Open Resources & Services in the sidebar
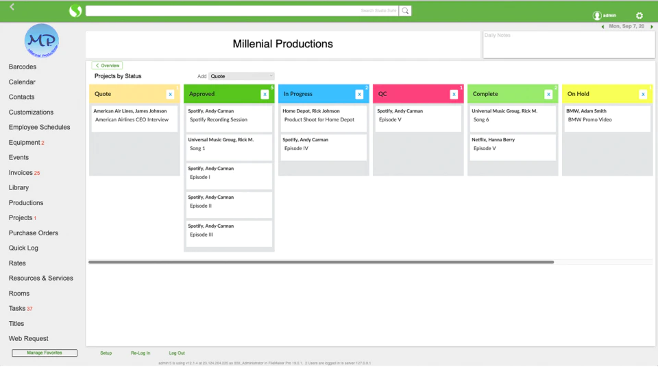This screenshot has height=367, width=658. (x=40, y=279)
